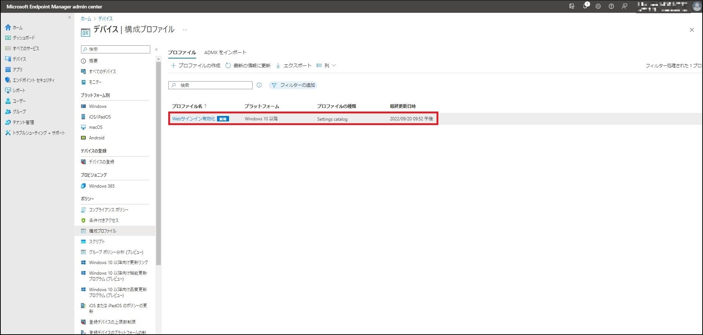Open Apps (アプリ) in main sidebar
This screenshot has width=703, height=335.
pos(14,69)
